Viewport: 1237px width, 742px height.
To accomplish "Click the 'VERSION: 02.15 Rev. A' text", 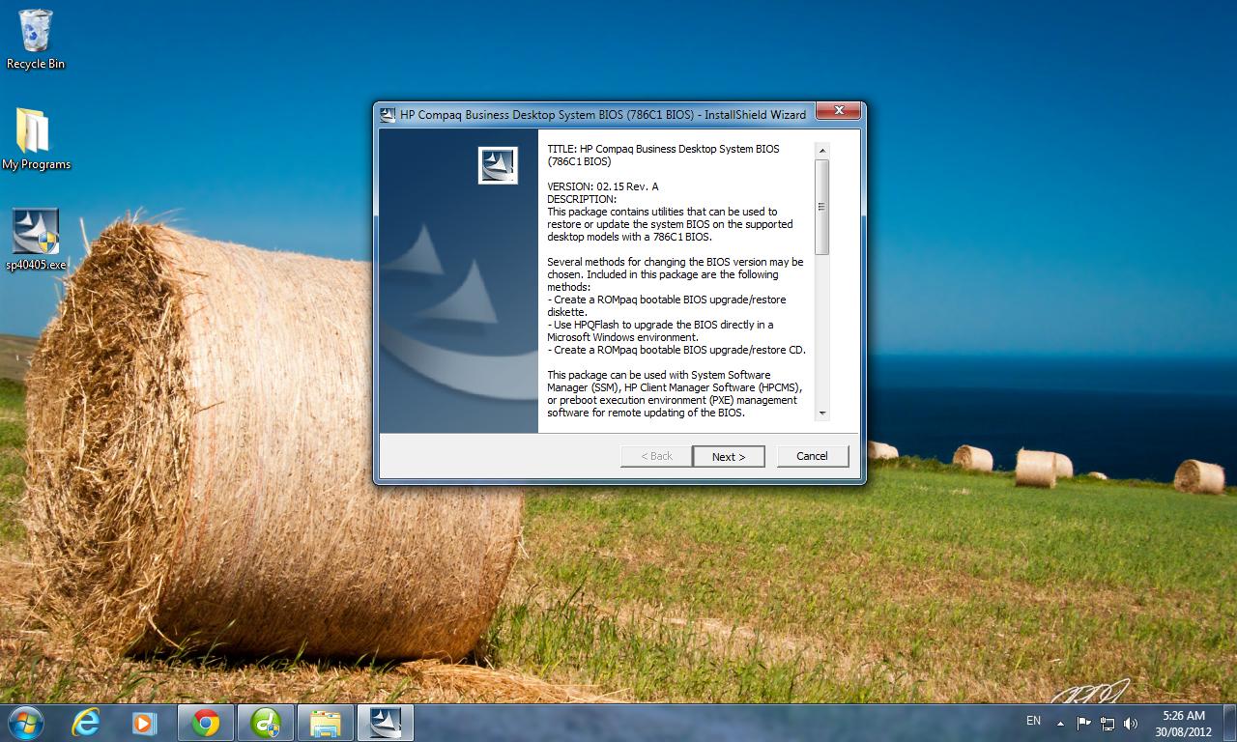I will [602, 186].
